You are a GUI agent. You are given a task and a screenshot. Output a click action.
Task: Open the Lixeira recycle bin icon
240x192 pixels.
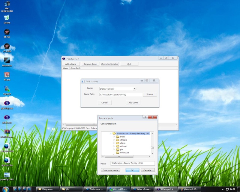7,19
